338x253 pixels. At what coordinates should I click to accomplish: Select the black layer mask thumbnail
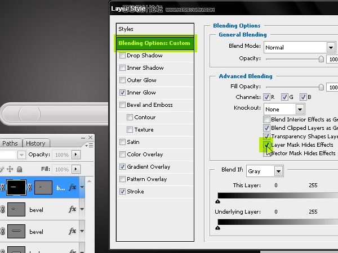click(x=16, y=187)
